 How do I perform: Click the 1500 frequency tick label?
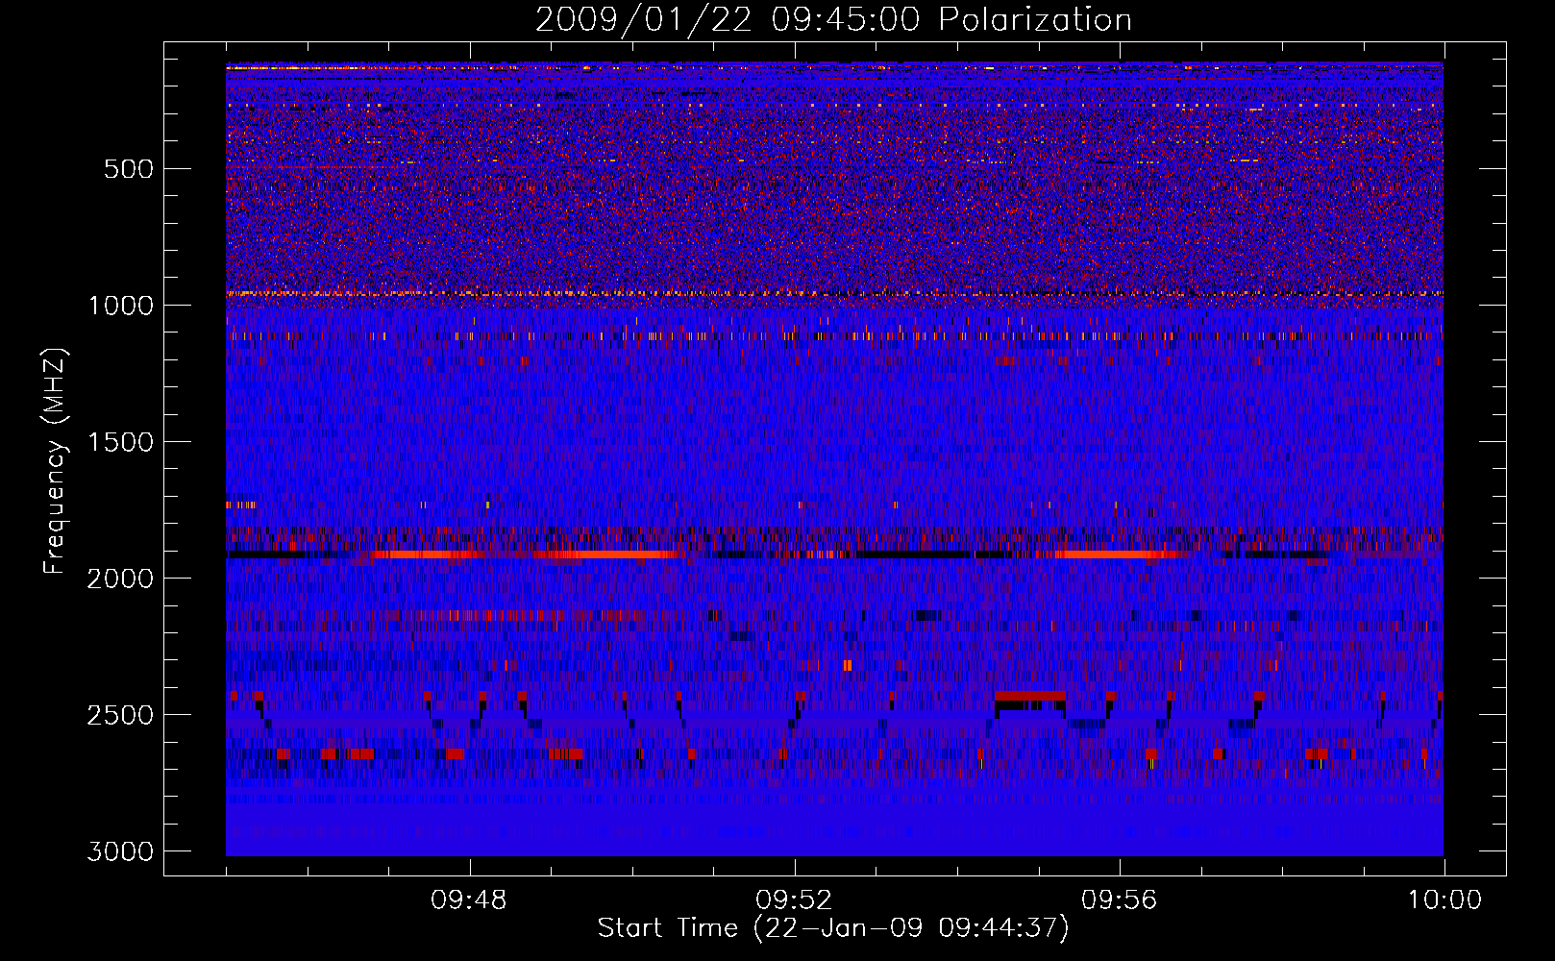pyautogui.click(x=121, y=442)
